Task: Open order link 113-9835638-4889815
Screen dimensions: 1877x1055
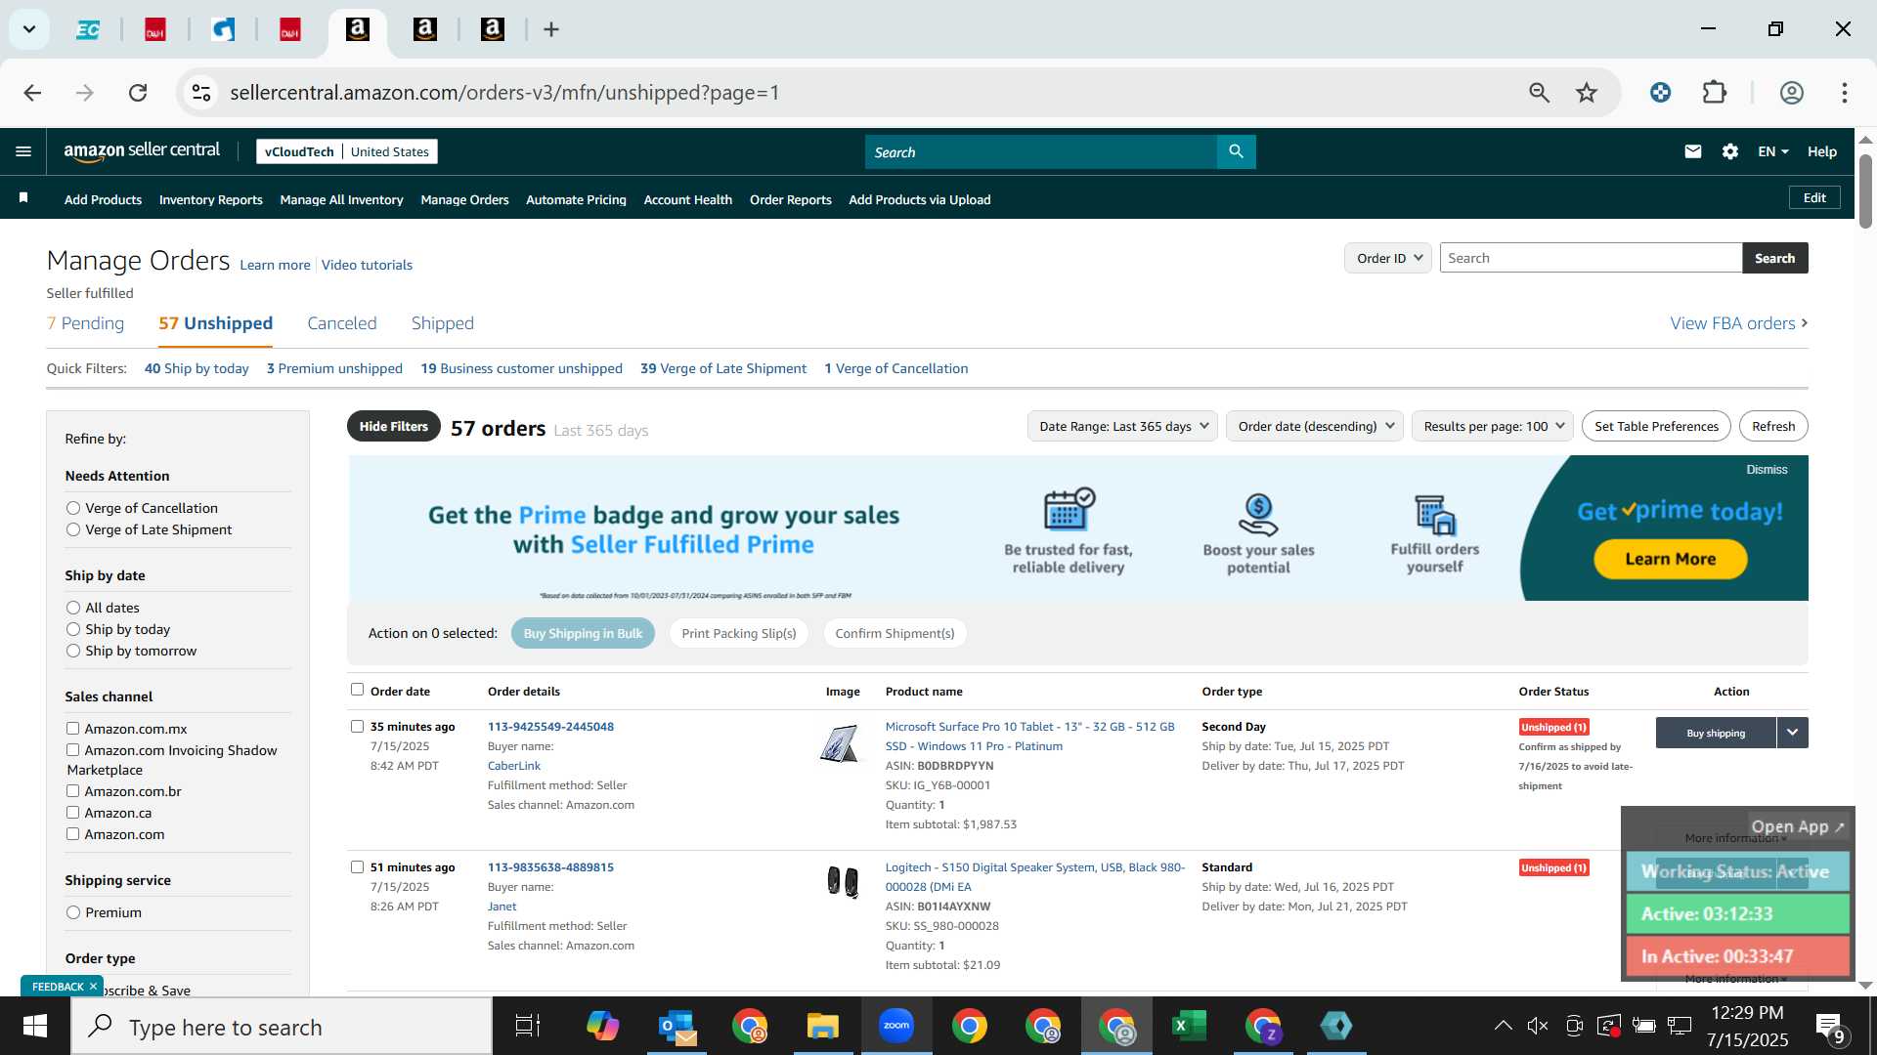Action: [550, 867]
